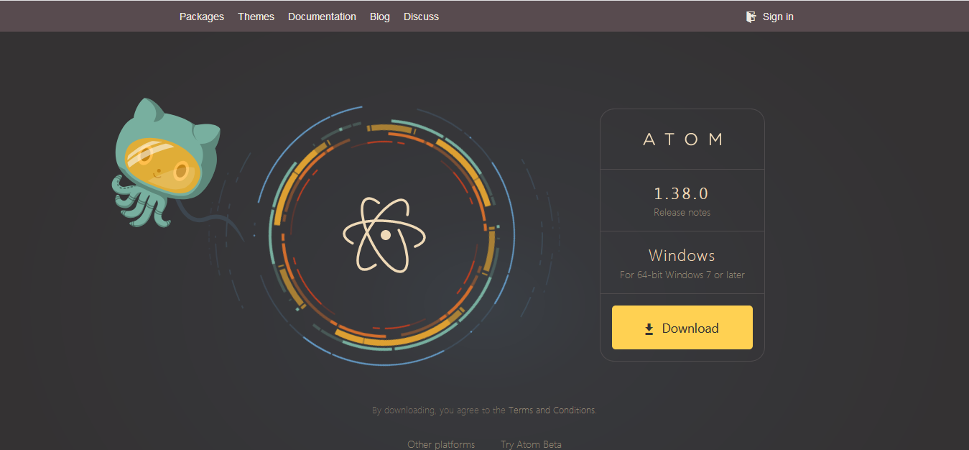
Task: Click the download arrow icon on the button
Action: 649,329
